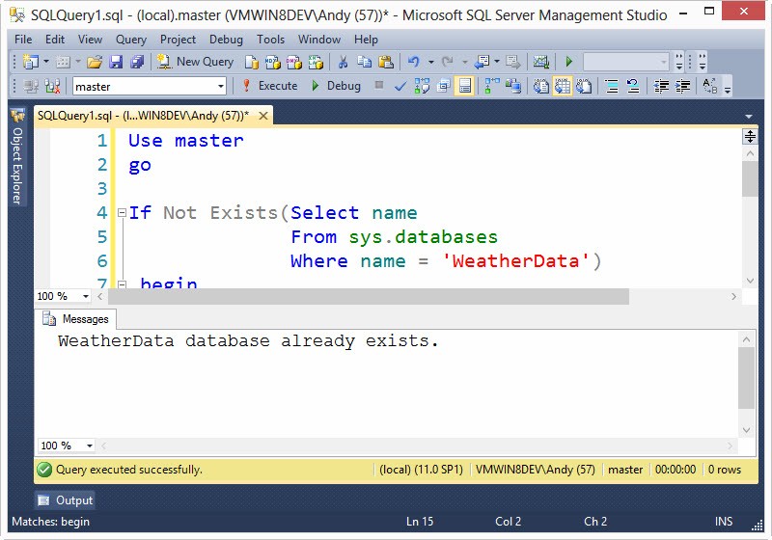Click the Open File folder icon
This screenshot has width=772, height=540.
tap(94, 62)
